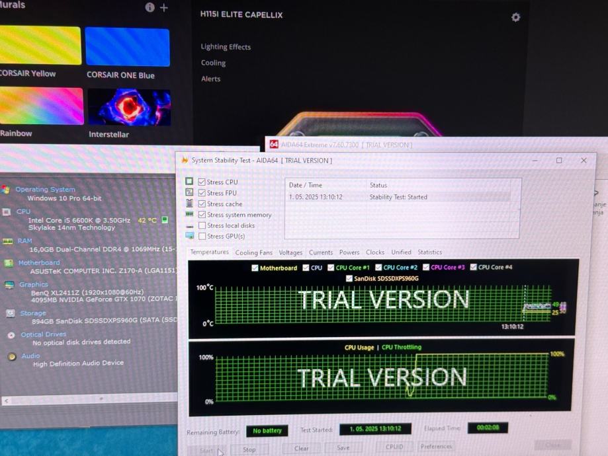Image resolution: width=608 pixels, height=456 pixels.
Task: Switch to the Clocks tab
Action: (375, 252)
